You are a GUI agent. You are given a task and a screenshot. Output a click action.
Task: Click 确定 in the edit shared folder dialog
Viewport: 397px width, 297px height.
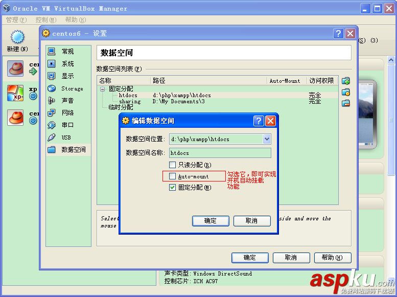[211, 221]
